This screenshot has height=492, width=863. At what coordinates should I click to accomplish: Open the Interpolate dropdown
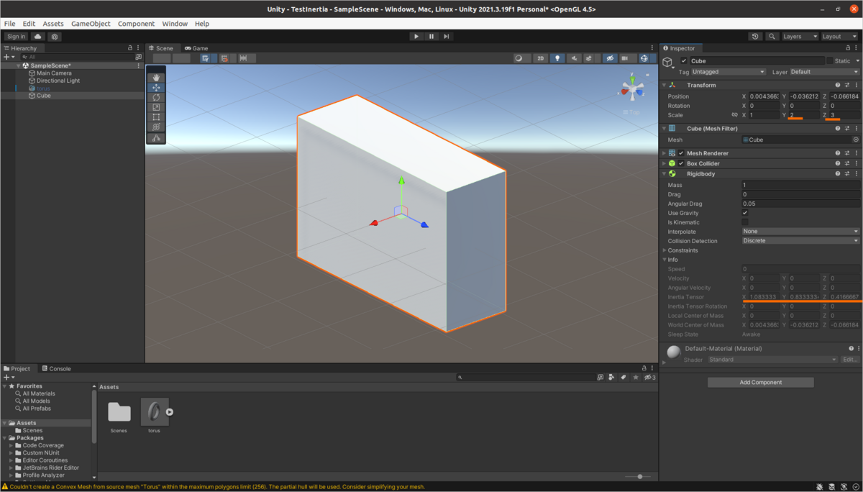800,232
